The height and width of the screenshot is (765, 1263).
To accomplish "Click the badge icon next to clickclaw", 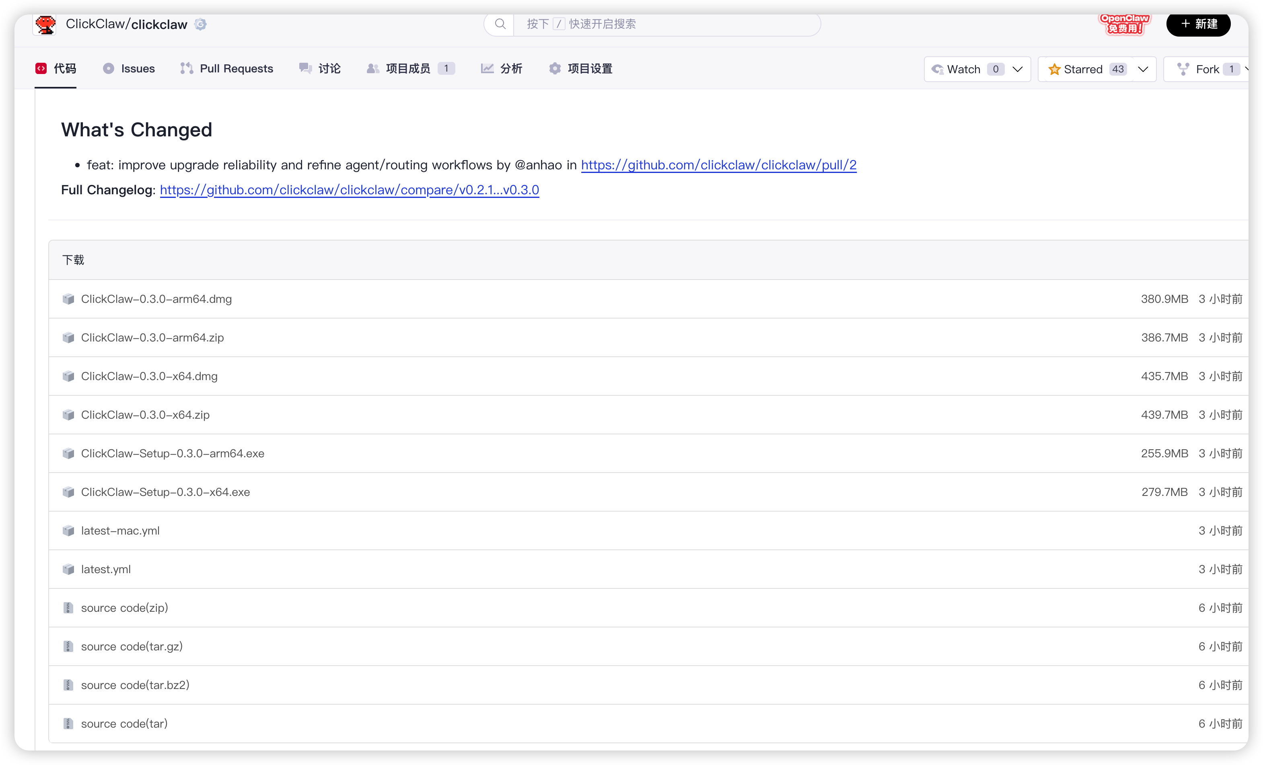I will (x=200, y=24).
